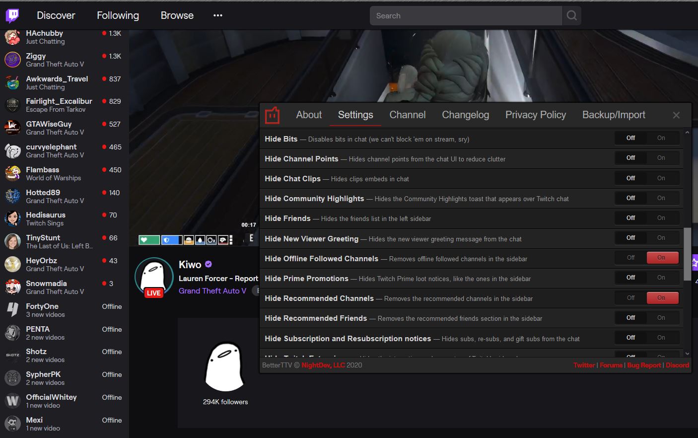Turn on Hide Chat Clips
This screenshot has height=438, width=698.
[661, 178]
